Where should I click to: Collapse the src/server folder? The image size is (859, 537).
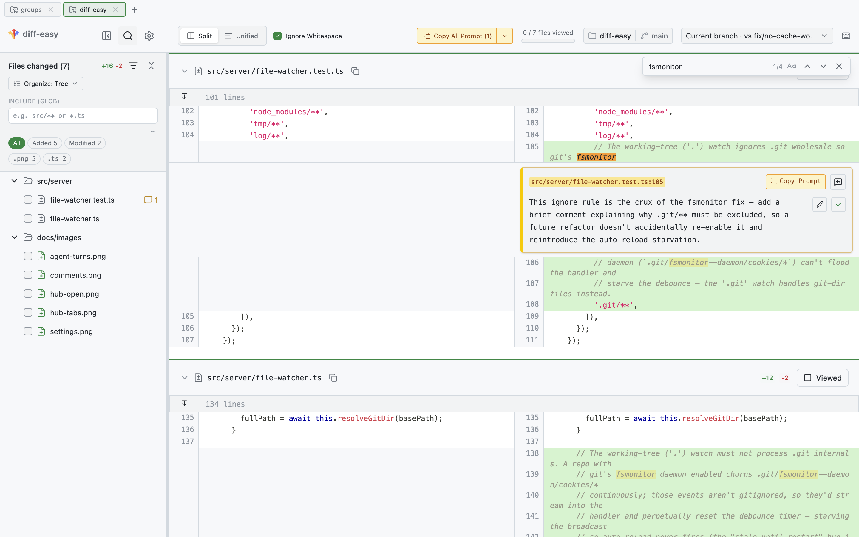point(14,181)
